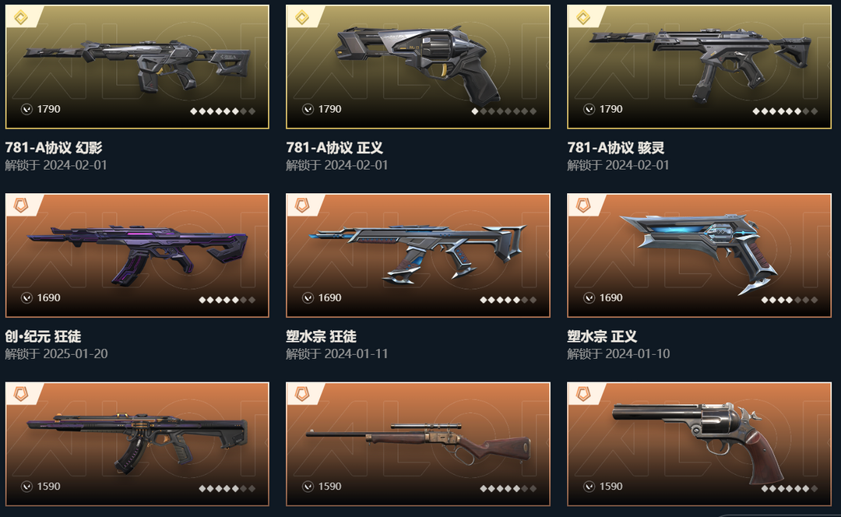The width and height of the screenshot is (841, 517).
Task: Click orange tier icon on 创•纪元 狂徒 card
Action: [21, 206]
